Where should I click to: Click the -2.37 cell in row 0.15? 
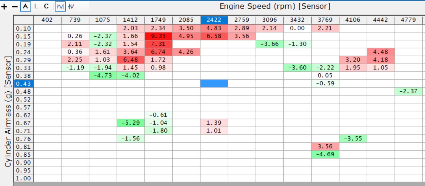(x=103, y=36)
